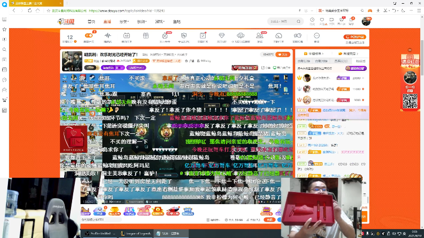Open the gift box icon
Viewport: 424px width, 238px height.
point(146,35)
